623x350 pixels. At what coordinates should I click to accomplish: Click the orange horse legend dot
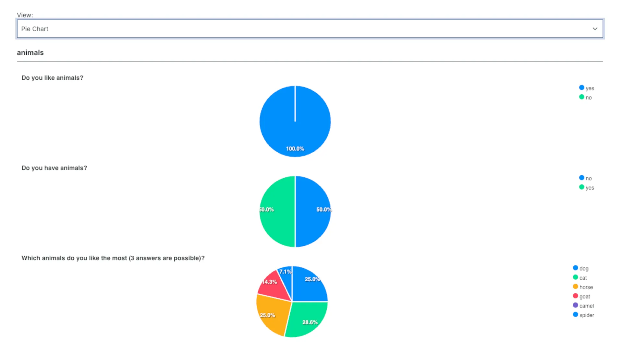click(575, 287)
